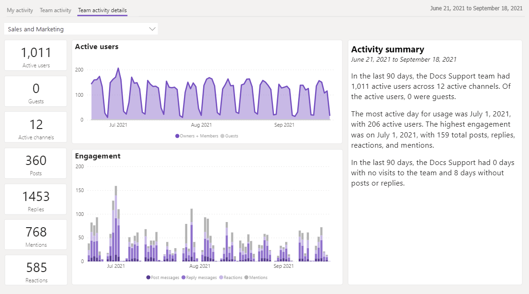Click the Activity summary heading

point(387,50)
